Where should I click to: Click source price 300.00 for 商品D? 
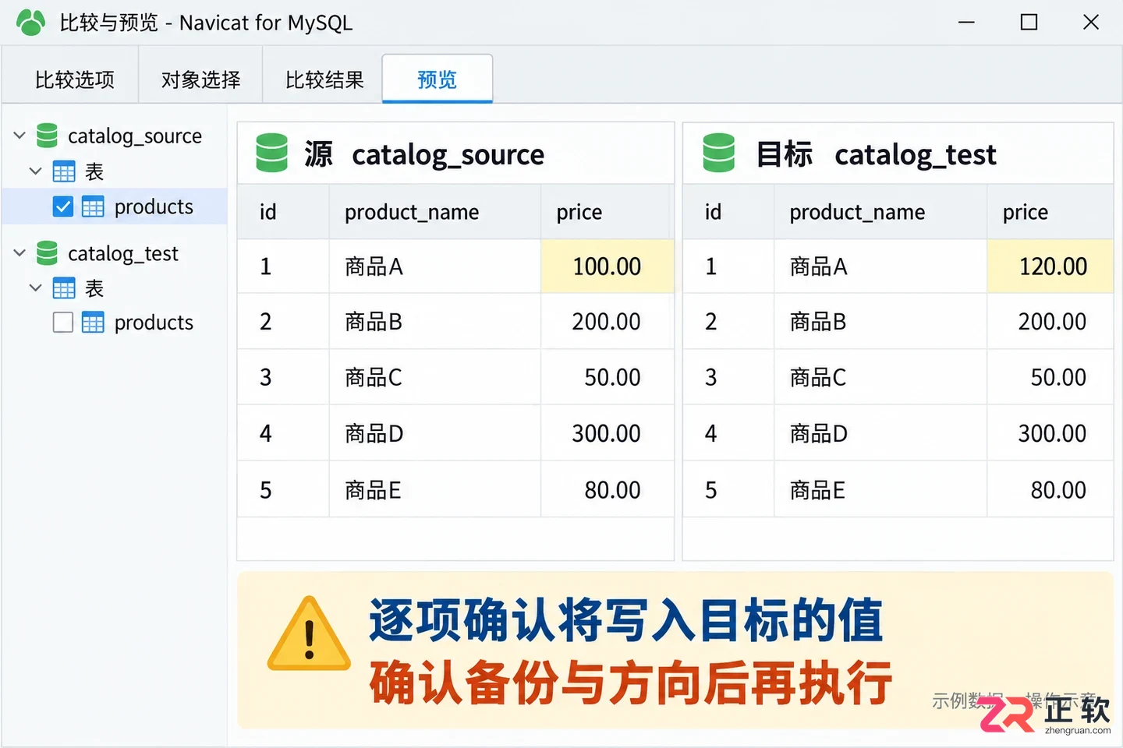pos(607,433)
